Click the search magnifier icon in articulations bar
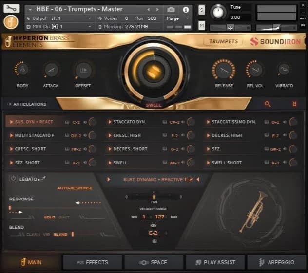308x273 pixels. (267, 104)
